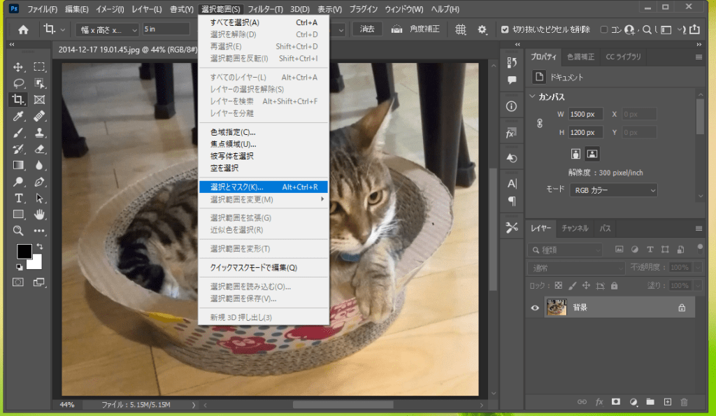The image size is (716, 416).
Task: Select the Move tool in the toolbar
Action: point(19,67)
